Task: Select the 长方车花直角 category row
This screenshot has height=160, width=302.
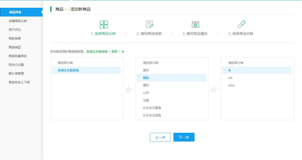Action: point(171,108)
